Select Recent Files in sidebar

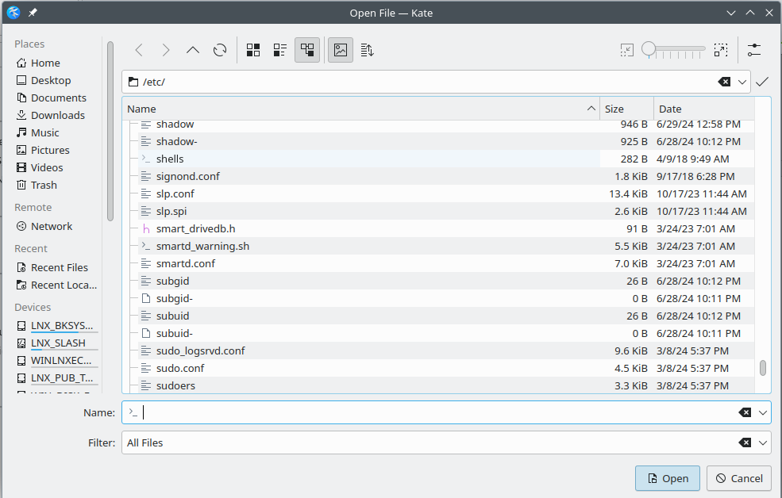coord(59,267)
